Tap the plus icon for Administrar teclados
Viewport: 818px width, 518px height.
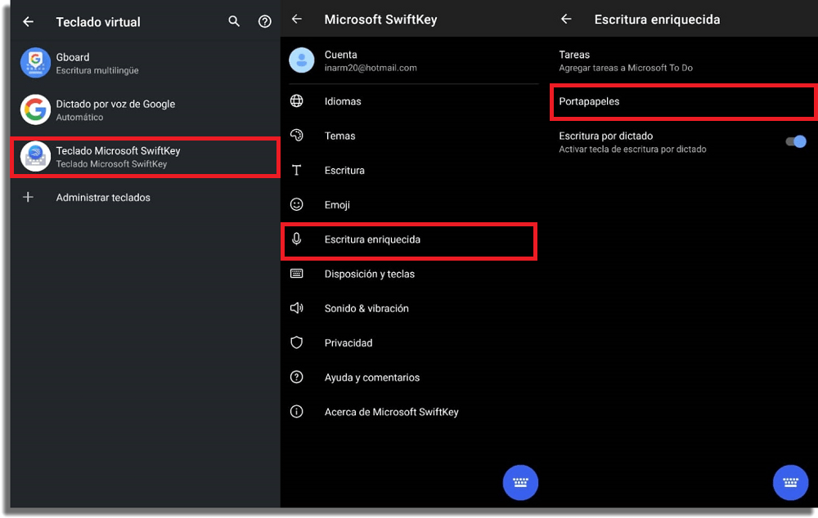point(28,197)
